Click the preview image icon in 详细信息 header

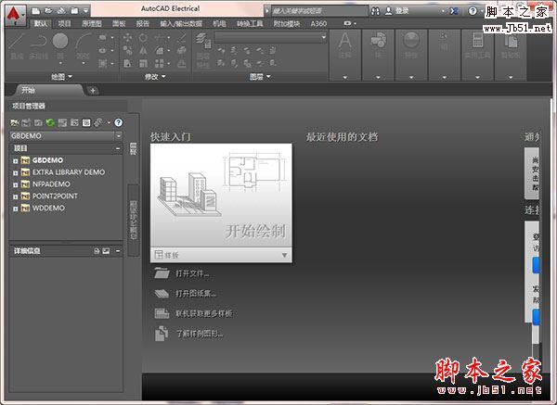click(106, 251)
